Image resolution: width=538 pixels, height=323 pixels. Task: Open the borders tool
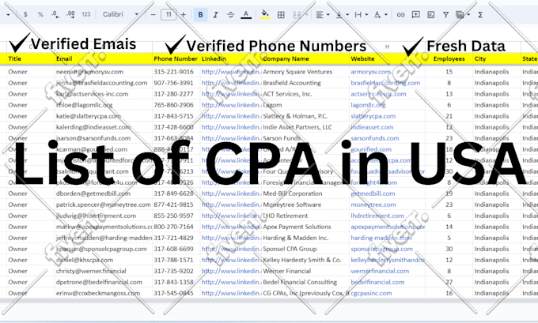coord(281,15)
